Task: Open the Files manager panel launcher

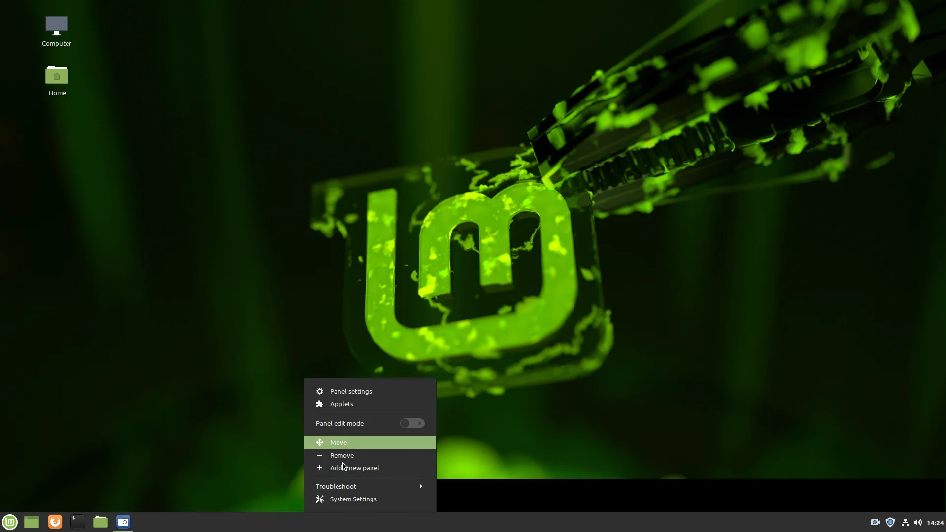Action: click(x=101, y=522)
